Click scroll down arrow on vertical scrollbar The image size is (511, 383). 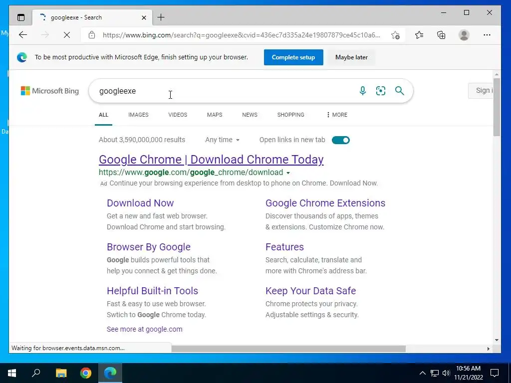(x=497, y=340)
